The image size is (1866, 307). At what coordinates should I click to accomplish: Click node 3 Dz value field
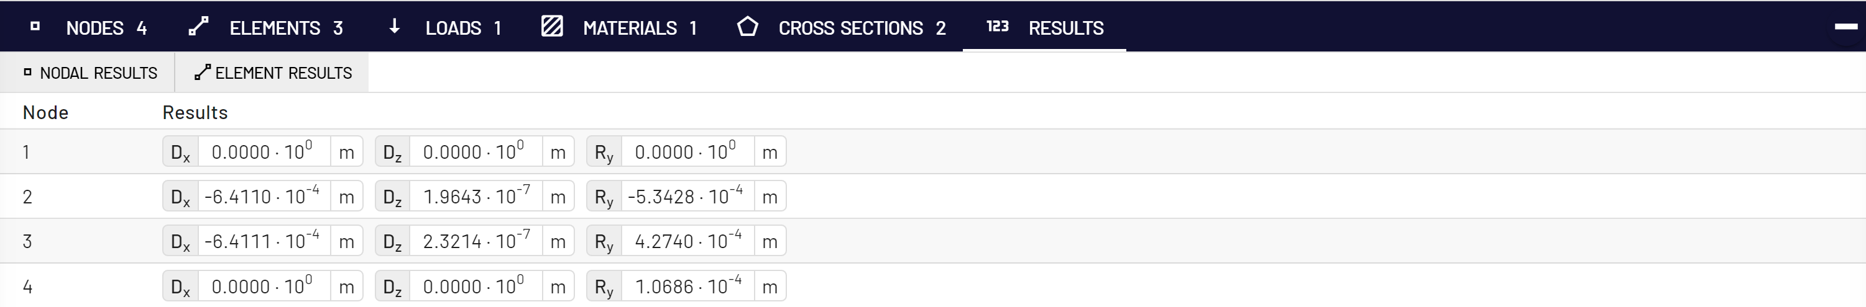click(476, 241)
